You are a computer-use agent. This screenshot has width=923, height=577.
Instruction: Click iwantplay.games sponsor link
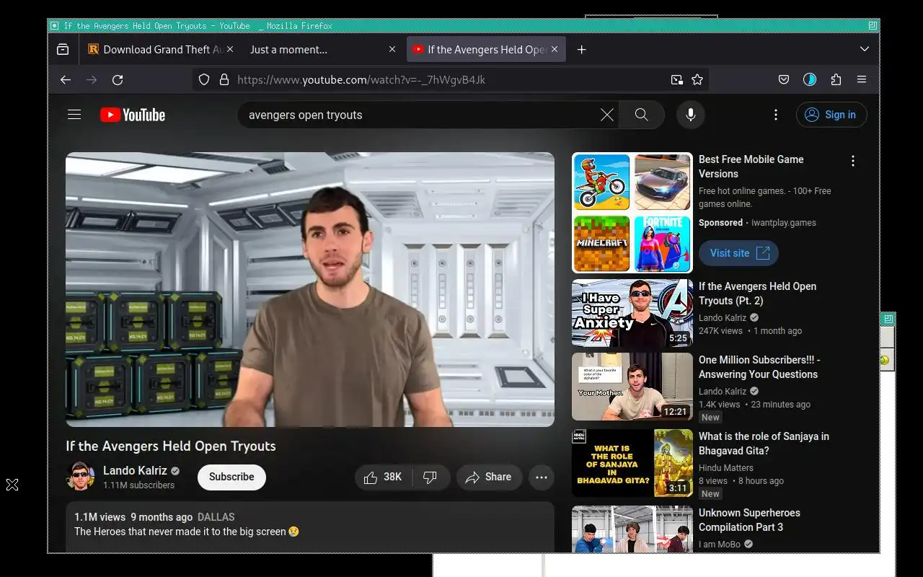[784, 223]
